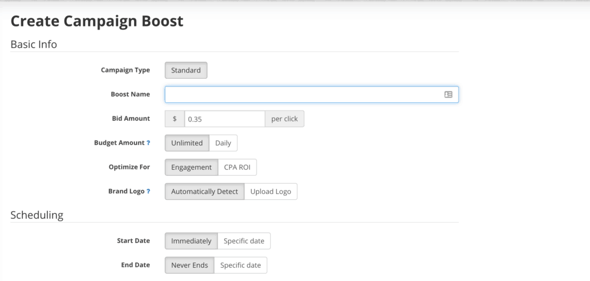Image resolution: width=590 pixels, height=281 pixels.
Task: Click the Optimize For label
Action: coord(130,167)
